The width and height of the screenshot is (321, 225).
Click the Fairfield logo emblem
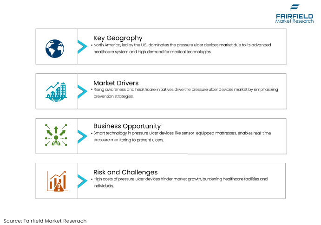pos(295,7)
